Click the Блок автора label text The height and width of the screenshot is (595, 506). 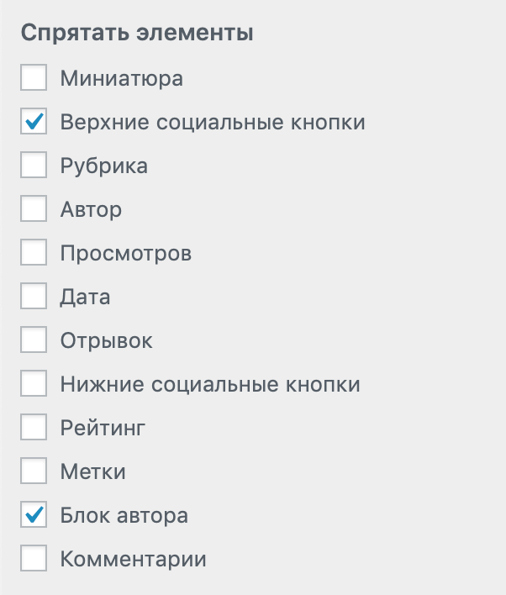coord(124,515)
